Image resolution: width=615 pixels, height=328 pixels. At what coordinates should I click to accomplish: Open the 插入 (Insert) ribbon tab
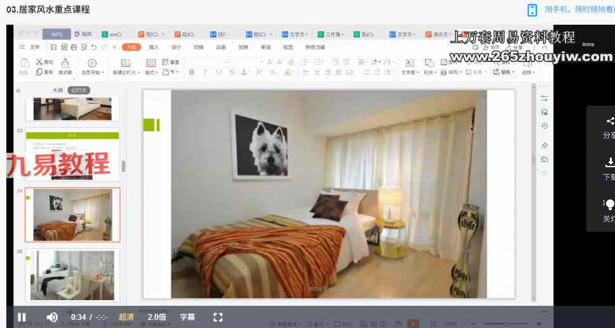point(154,47)
